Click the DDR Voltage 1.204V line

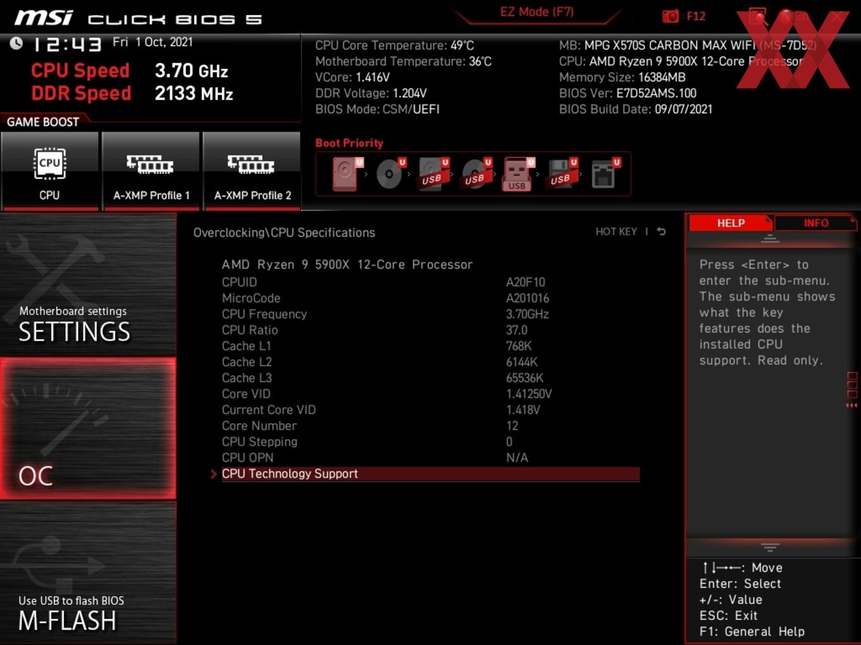tap(371, 93)
